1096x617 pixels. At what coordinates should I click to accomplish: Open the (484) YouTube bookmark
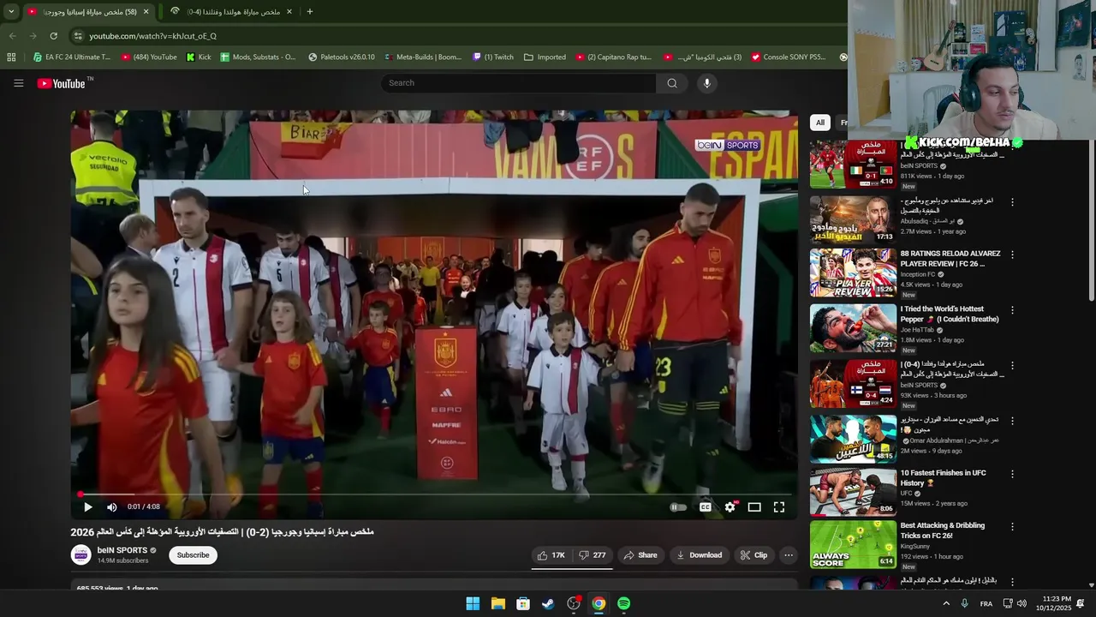click(x=149, y=57)
